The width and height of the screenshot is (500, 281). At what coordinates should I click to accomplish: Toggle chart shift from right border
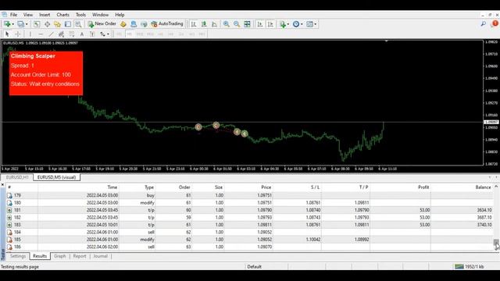click(270, 24)
